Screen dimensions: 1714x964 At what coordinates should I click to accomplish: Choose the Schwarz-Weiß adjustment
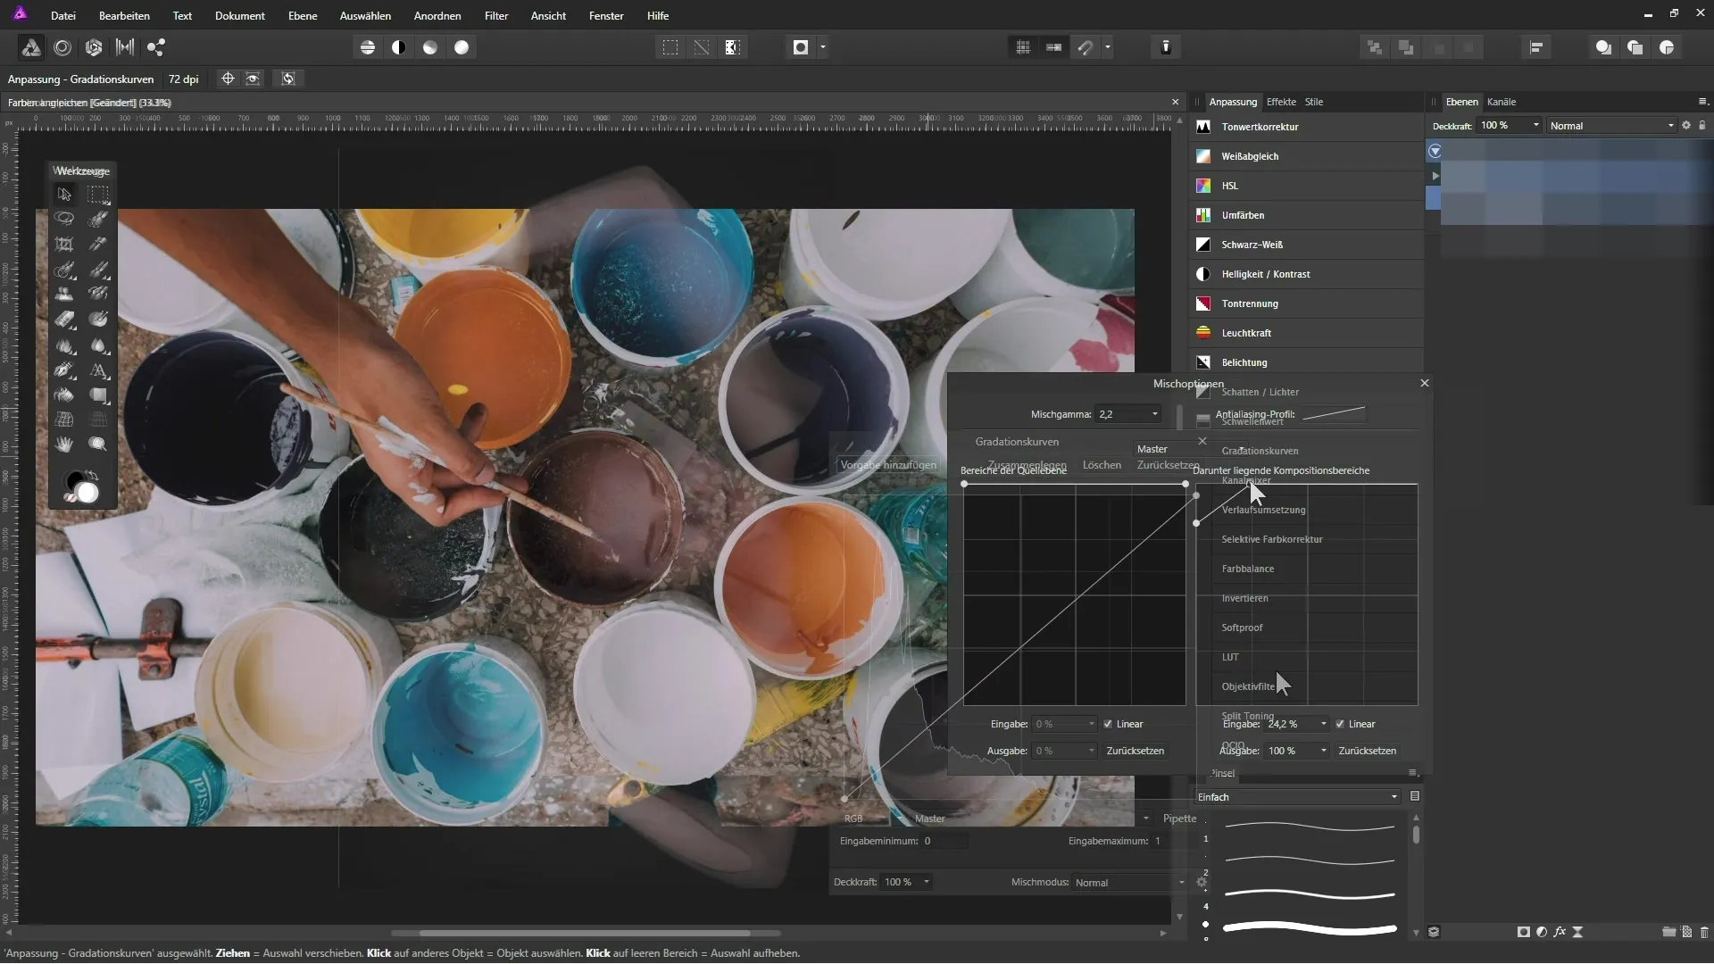[x=1307, y=245]
